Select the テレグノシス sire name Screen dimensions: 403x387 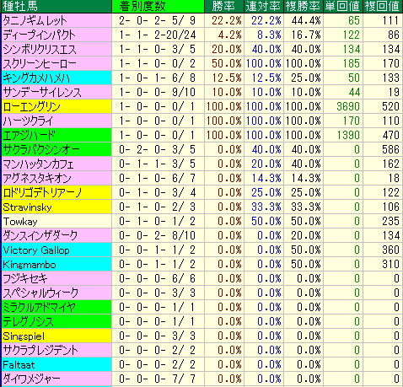28,321
